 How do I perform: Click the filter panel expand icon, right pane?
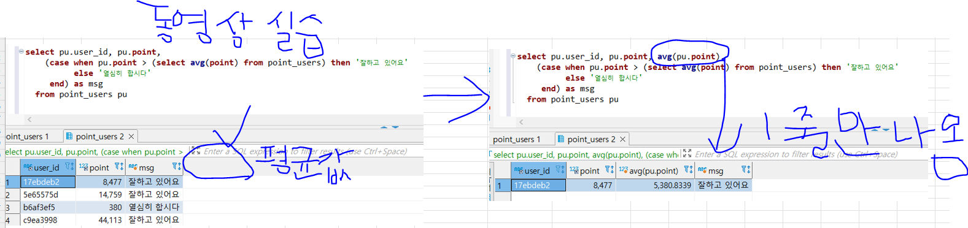[687, 154]
